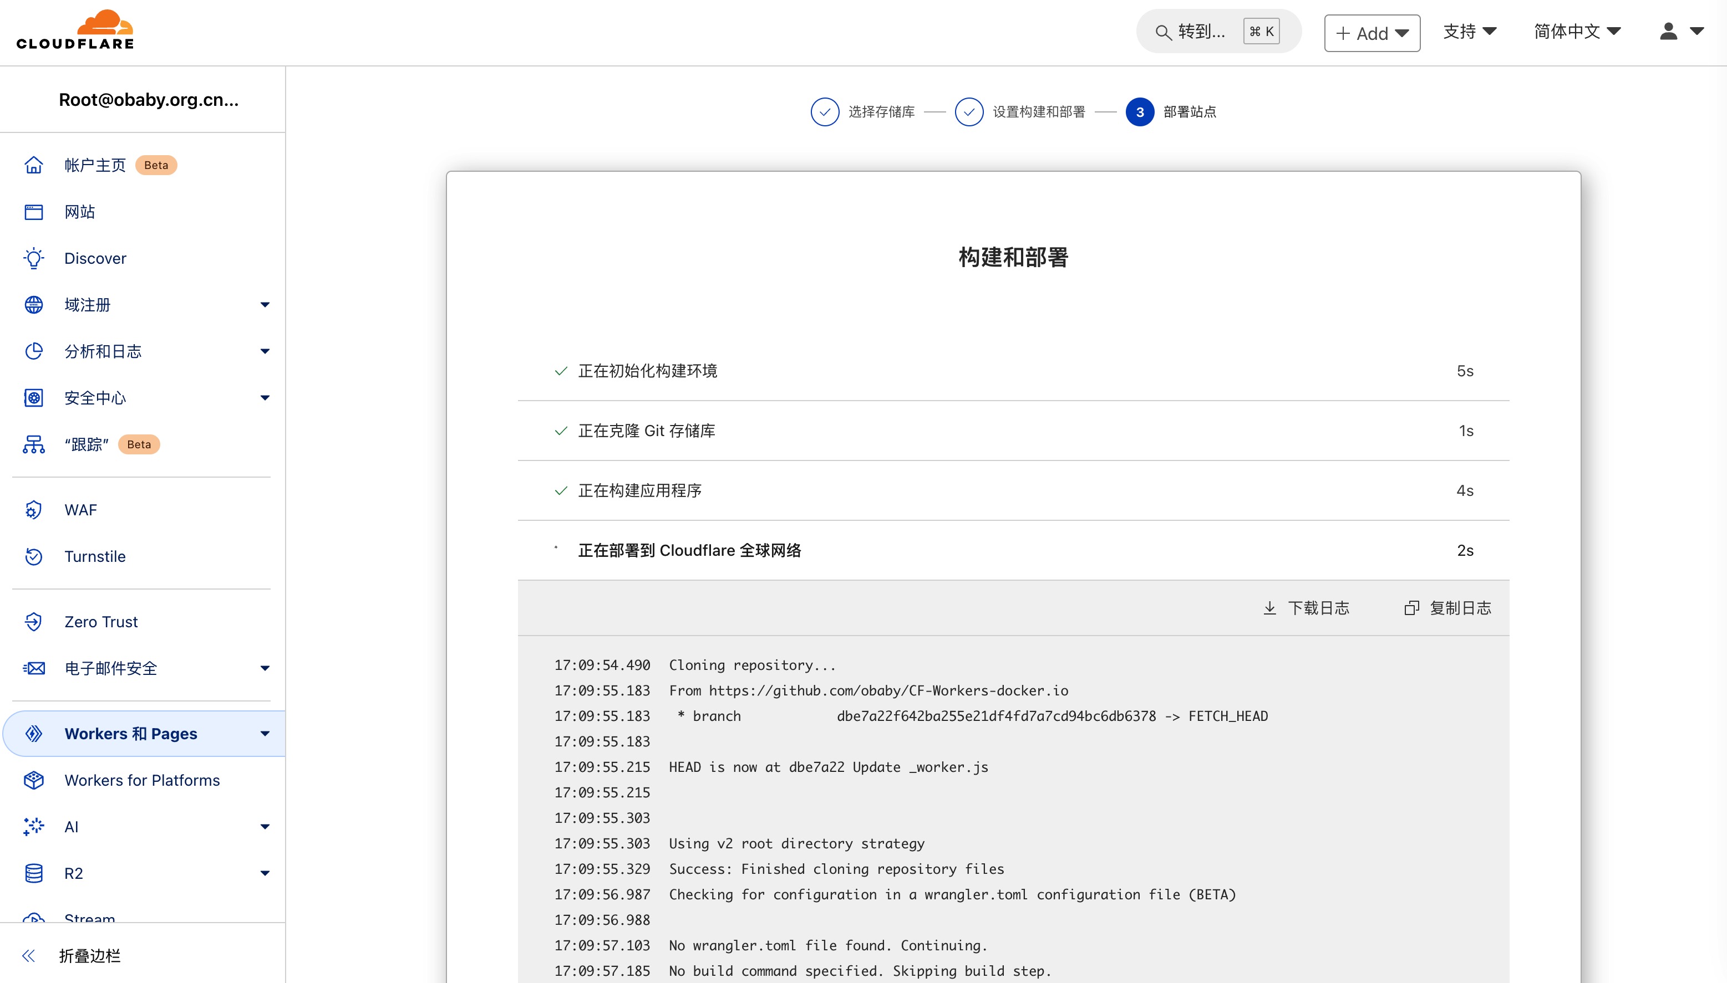Screen dimensions: 1727x983
Task: Open the Add dropdown button
Action: [x=1372, y=33]
